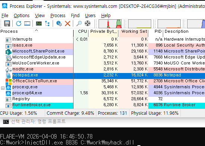Select the MicrosoftEdgeUpdate.exe row
205x146 pixels.
pos(102,58)
